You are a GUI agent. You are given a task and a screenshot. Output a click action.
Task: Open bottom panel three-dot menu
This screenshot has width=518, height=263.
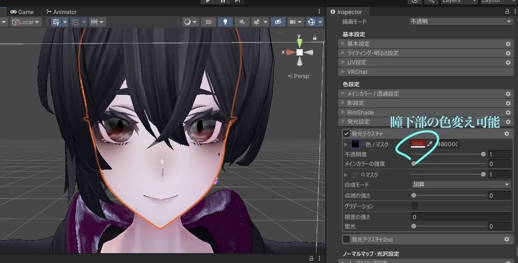click(319, 258)
